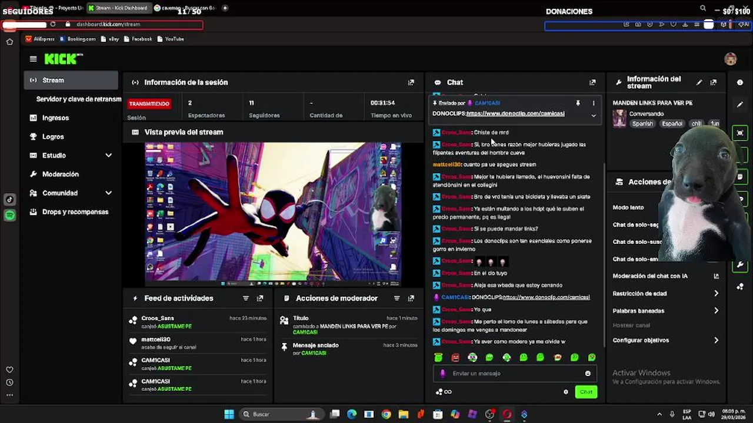The height and width of the screenshot is (423, 753).
Task: Open the Windows Start menu
Action: (x=229, y=414)
